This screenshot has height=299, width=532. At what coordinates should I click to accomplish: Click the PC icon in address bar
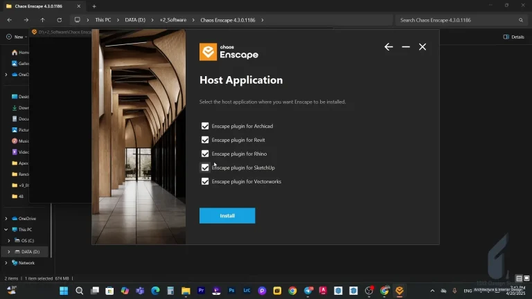point(78,20)
